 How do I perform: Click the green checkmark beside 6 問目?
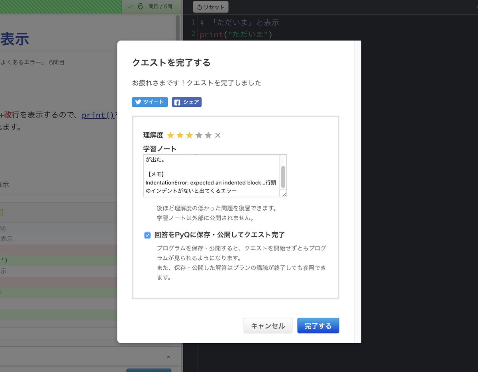click(129, 6)
